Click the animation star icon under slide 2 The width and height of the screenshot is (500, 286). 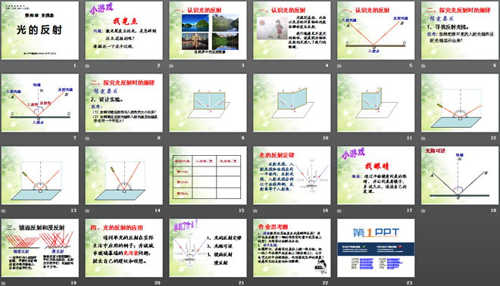[x=87, y=66]
